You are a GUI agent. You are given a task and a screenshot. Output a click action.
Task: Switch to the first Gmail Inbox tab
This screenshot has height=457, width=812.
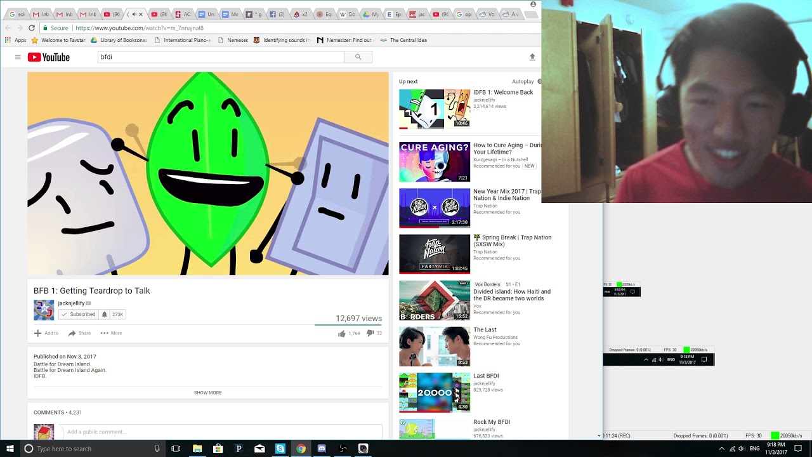pyautogui.click(x=40, y=14)
